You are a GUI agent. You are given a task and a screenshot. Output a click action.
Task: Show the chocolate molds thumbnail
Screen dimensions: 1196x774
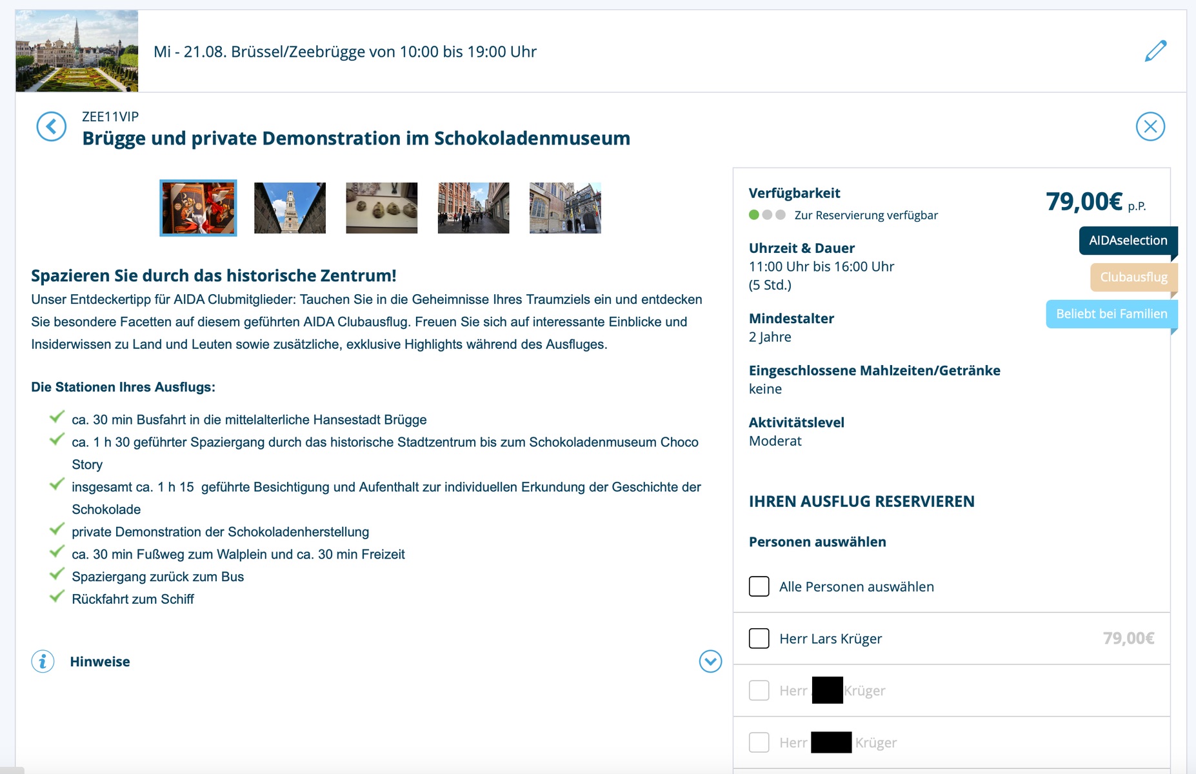coord(381,208)
